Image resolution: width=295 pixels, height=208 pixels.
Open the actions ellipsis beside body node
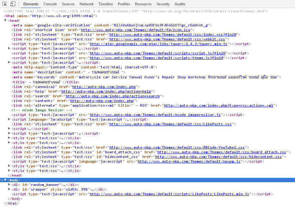2,180
